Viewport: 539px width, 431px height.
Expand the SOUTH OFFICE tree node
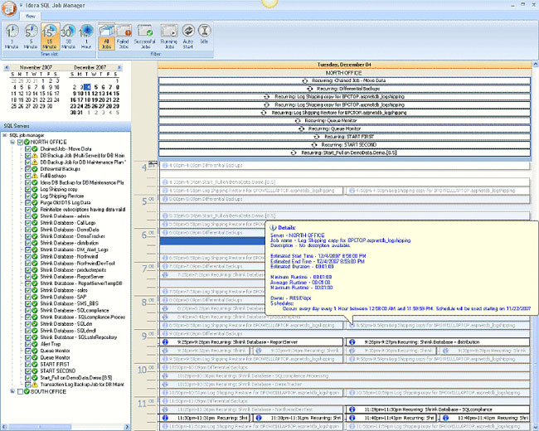click(12, 391)
